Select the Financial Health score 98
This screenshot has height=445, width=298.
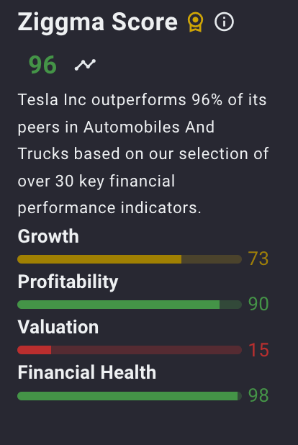(258, 395)
